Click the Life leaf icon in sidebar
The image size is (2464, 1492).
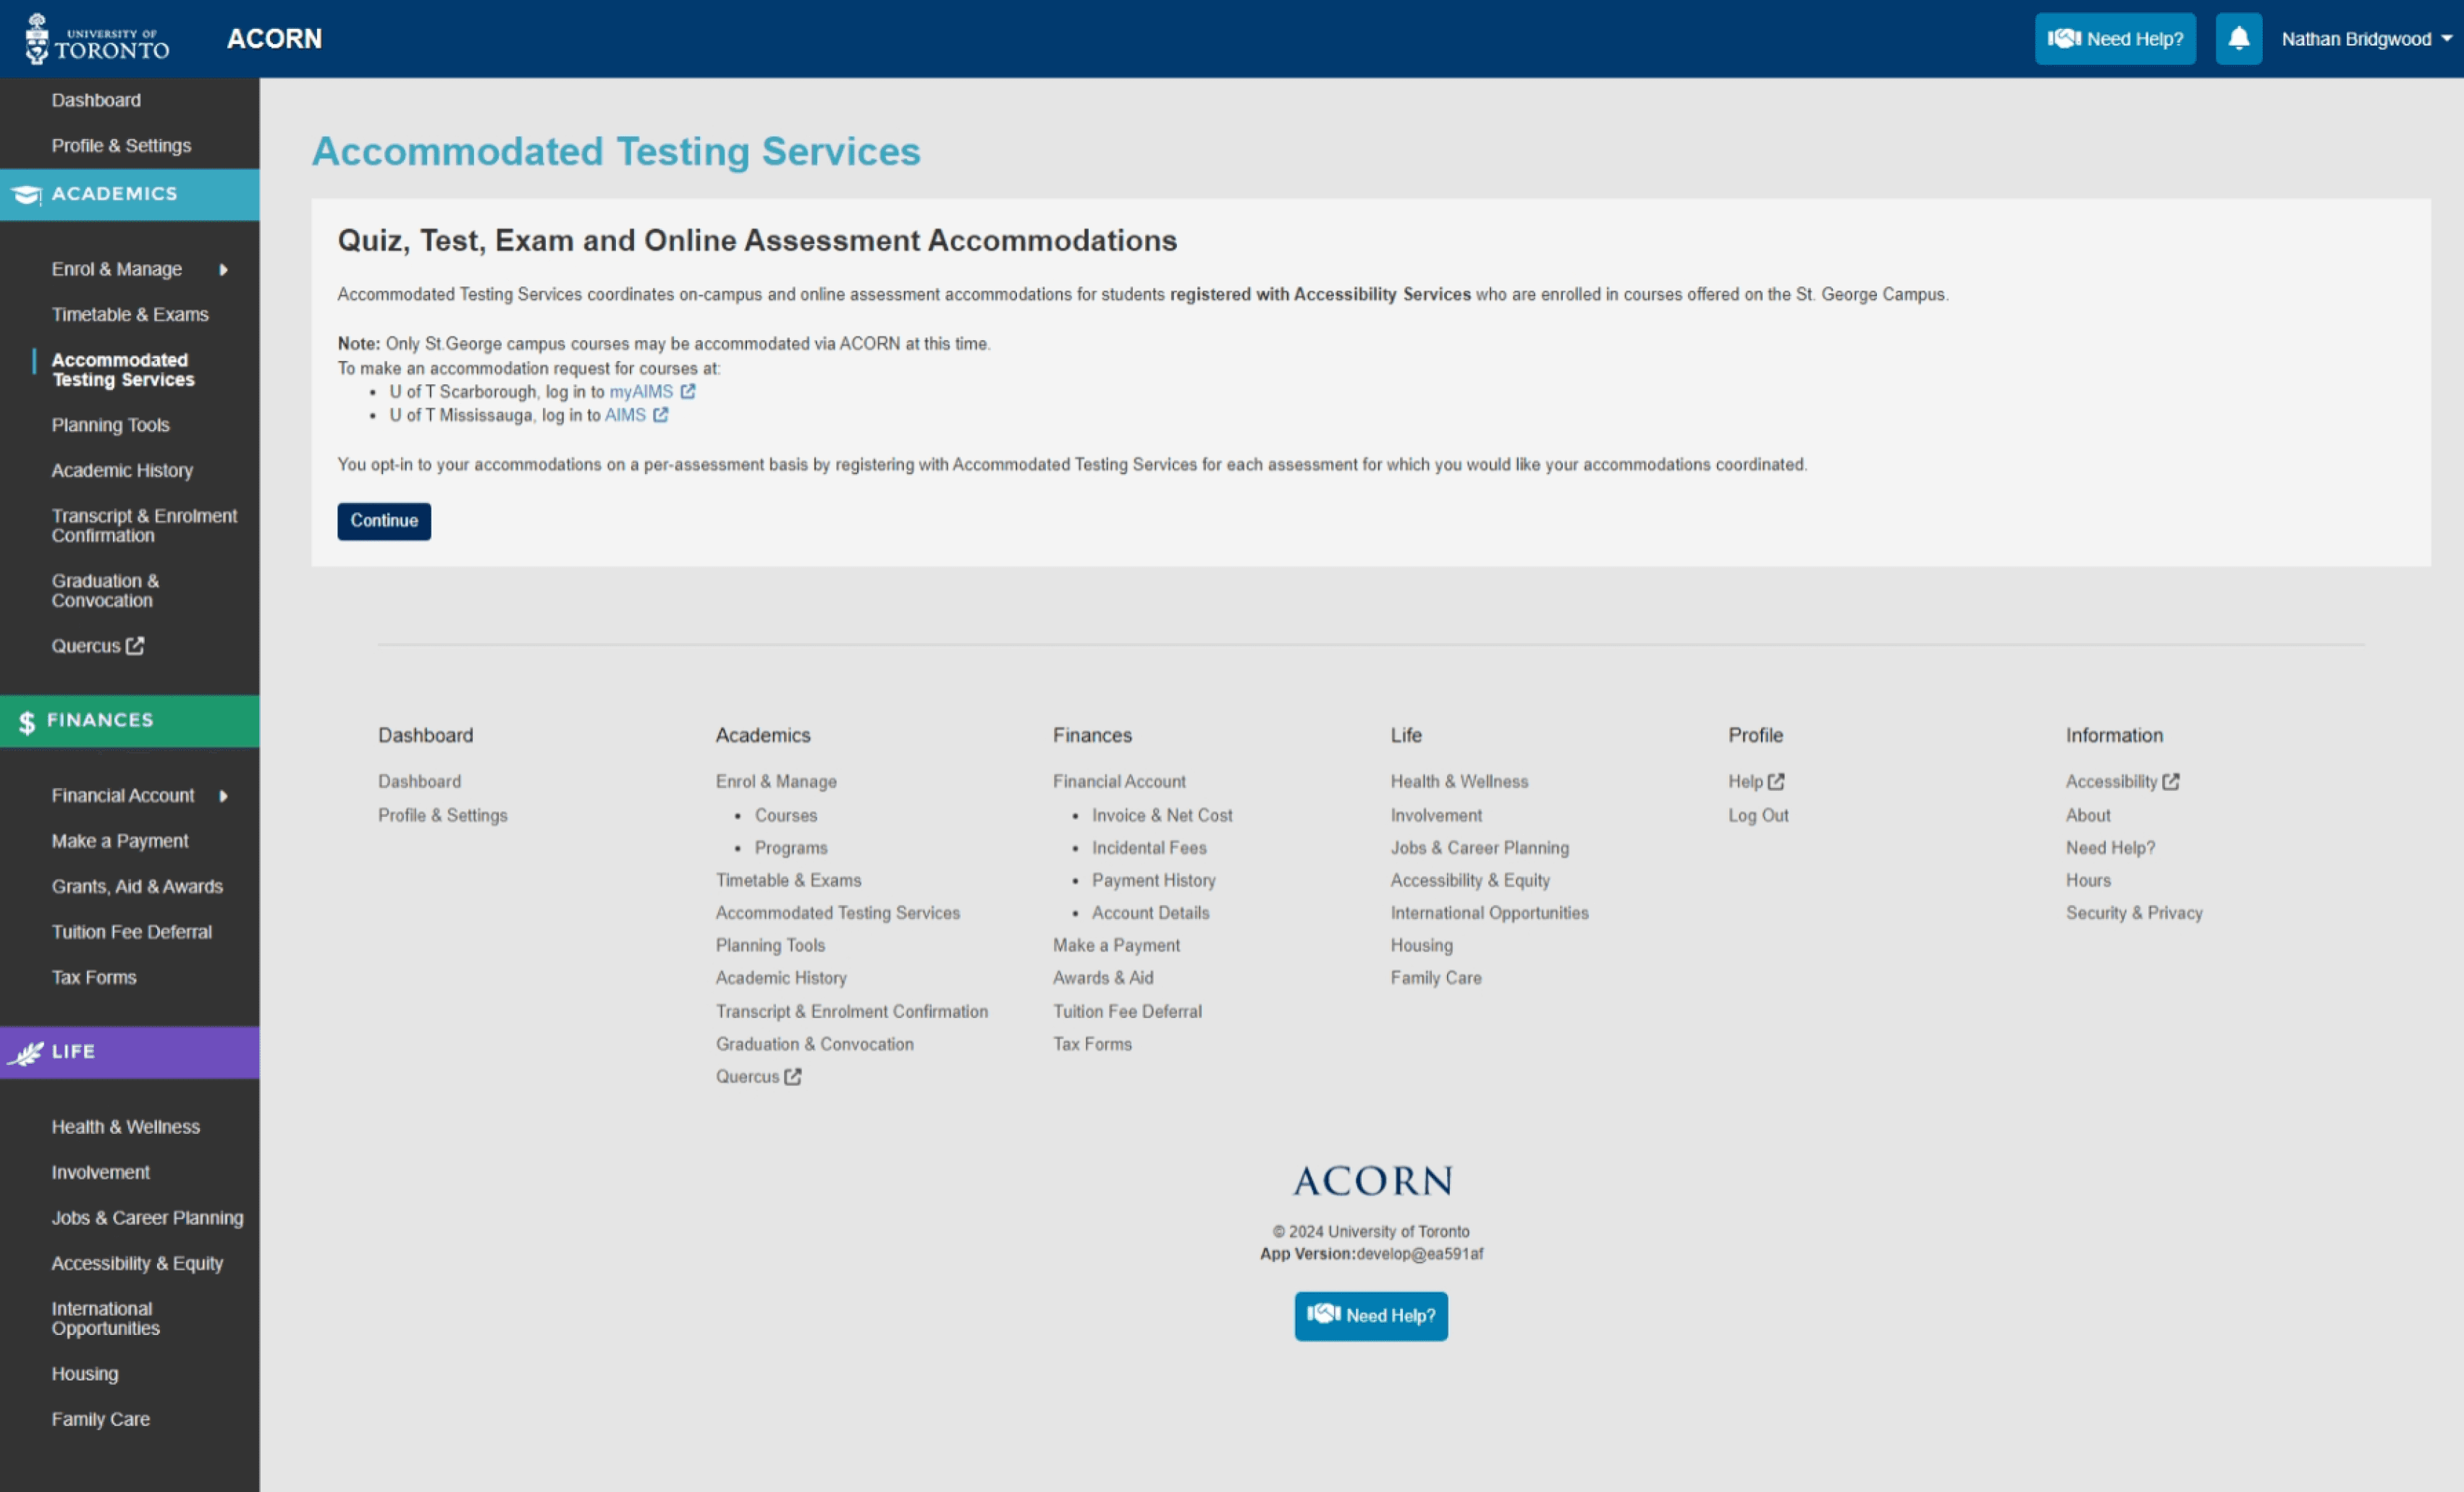click(x=27, y=1052)
